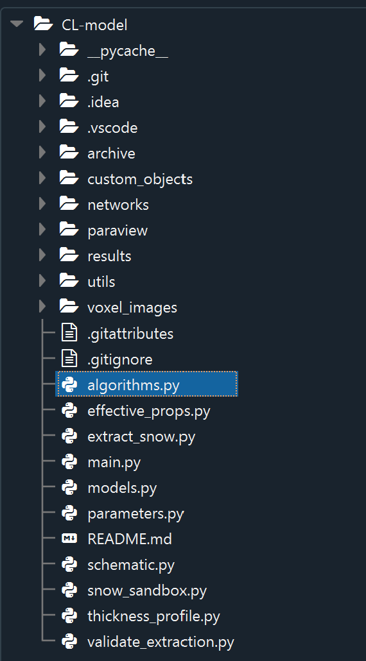
Task: Click the paraview folder icon
Action: point(69,230)
